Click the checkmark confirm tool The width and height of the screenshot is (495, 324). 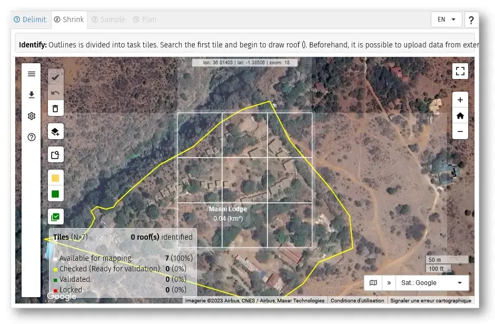(x=55, y=77)
